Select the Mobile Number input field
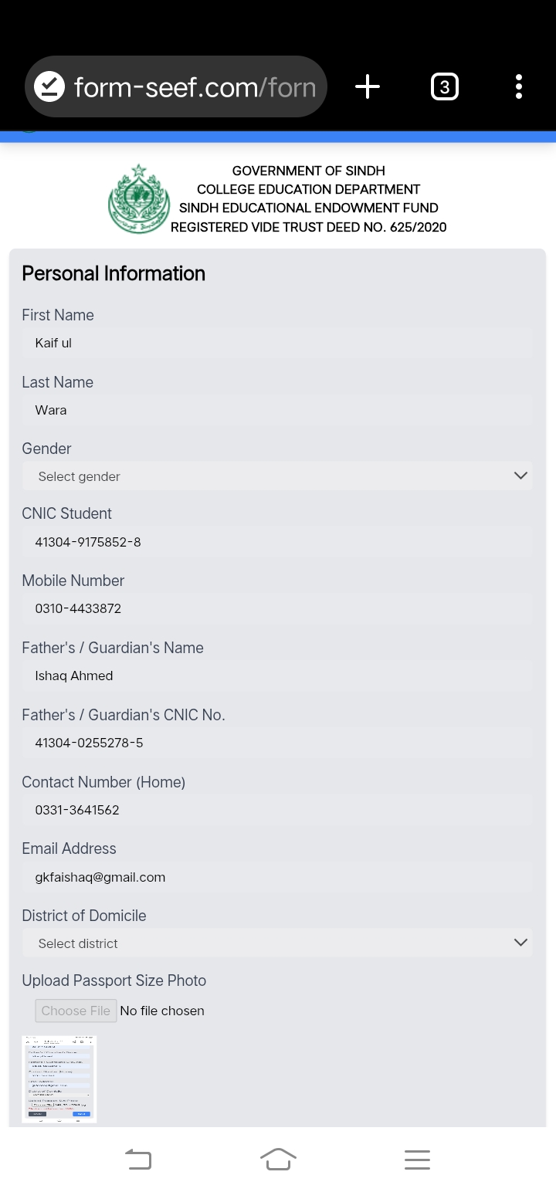 pyautogui.click(x=277, y=608)
